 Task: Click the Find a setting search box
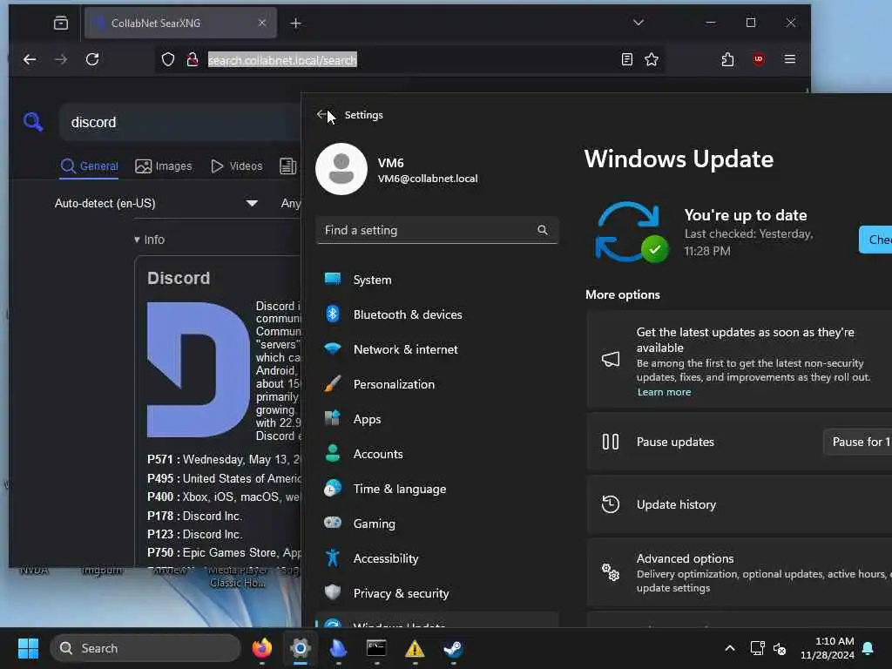click(437, 230)
